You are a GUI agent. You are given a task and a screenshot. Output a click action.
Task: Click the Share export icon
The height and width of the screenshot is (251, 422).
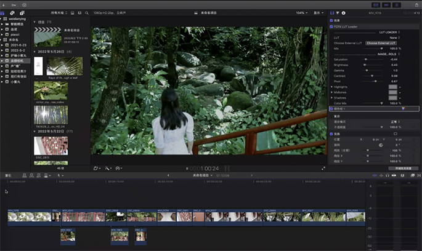coord(415,4)
